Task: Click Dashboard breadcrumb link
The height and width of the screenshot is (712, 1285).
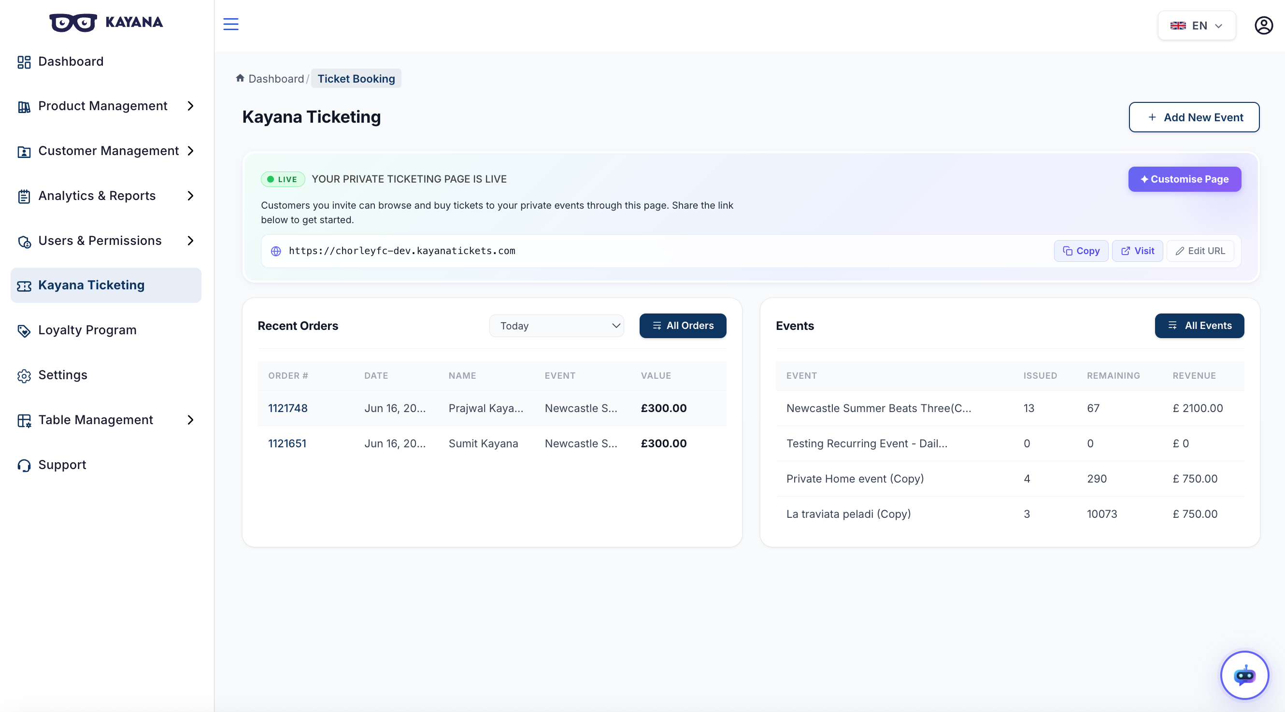Action: pos(276,79)
